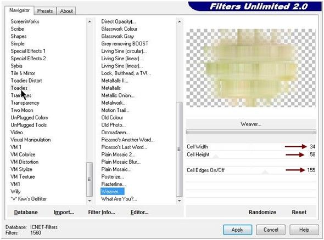Switch to the Presets tab
324x240 pixels.
[x=45, y=11]
